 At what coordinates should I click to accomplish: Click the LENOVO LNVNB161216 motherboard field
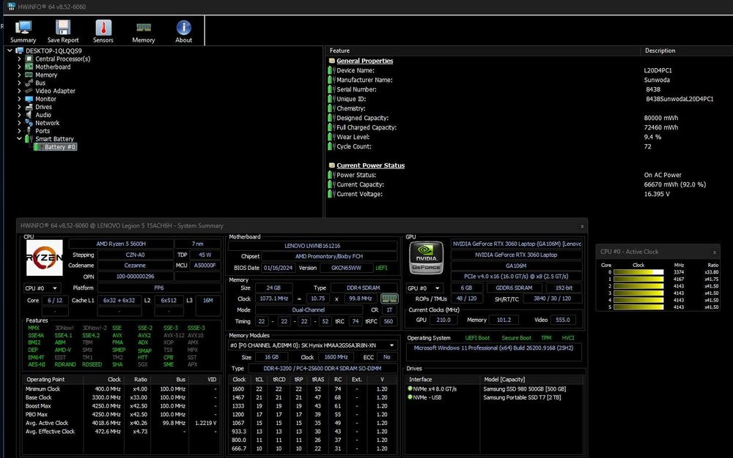pos(312,246)
